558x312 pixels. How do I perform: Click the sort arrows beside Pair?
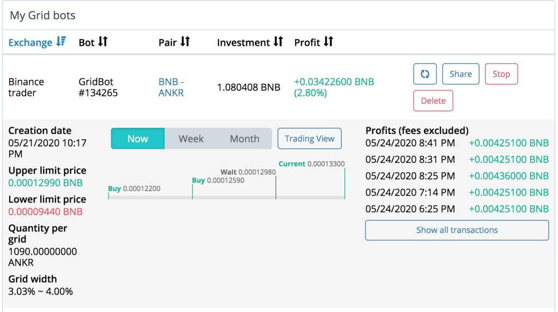185,42
